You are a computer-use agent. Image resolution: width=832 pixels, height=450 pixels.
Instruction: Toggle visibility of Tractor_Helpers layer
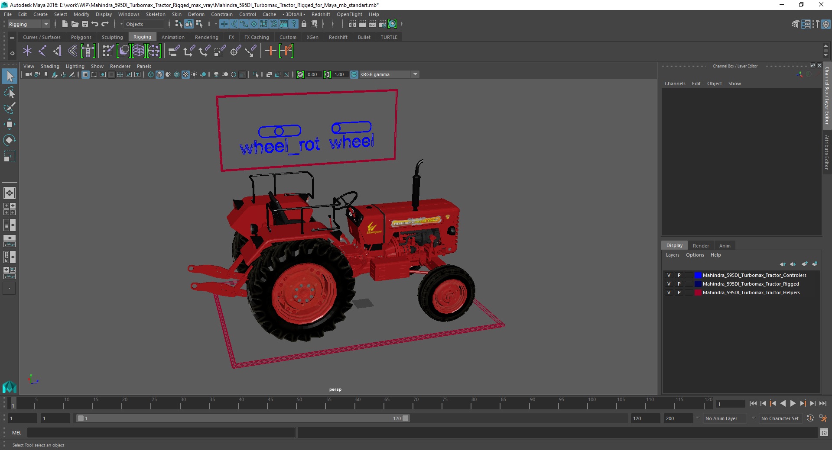[x=669, y=292]
